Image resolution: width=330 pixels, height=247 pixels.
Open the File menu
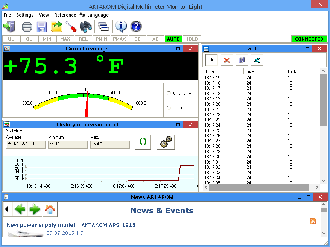7,15
